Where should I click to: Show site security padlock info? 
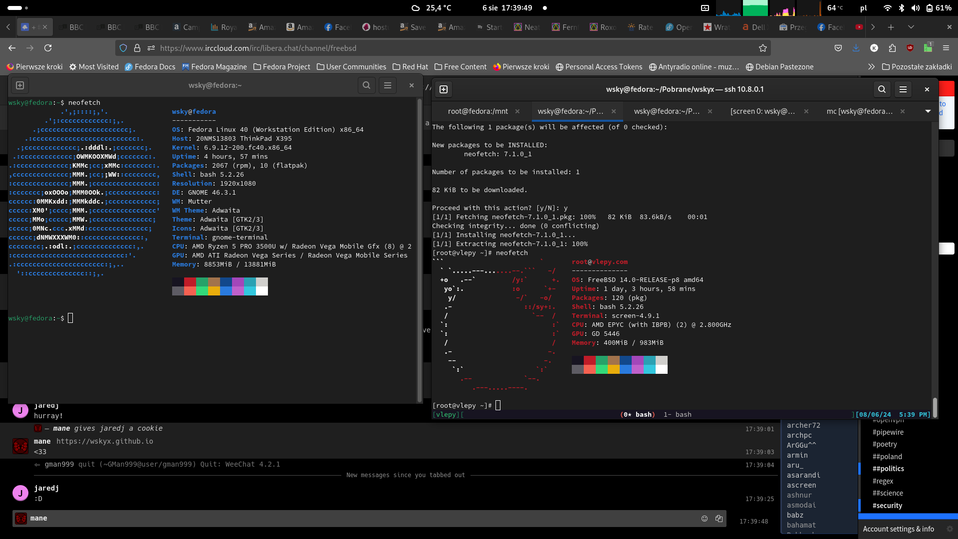click(x=137, y=48)
